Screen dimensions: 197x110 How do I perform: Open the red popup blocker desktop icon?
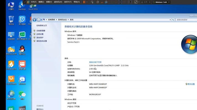point(22,65)
